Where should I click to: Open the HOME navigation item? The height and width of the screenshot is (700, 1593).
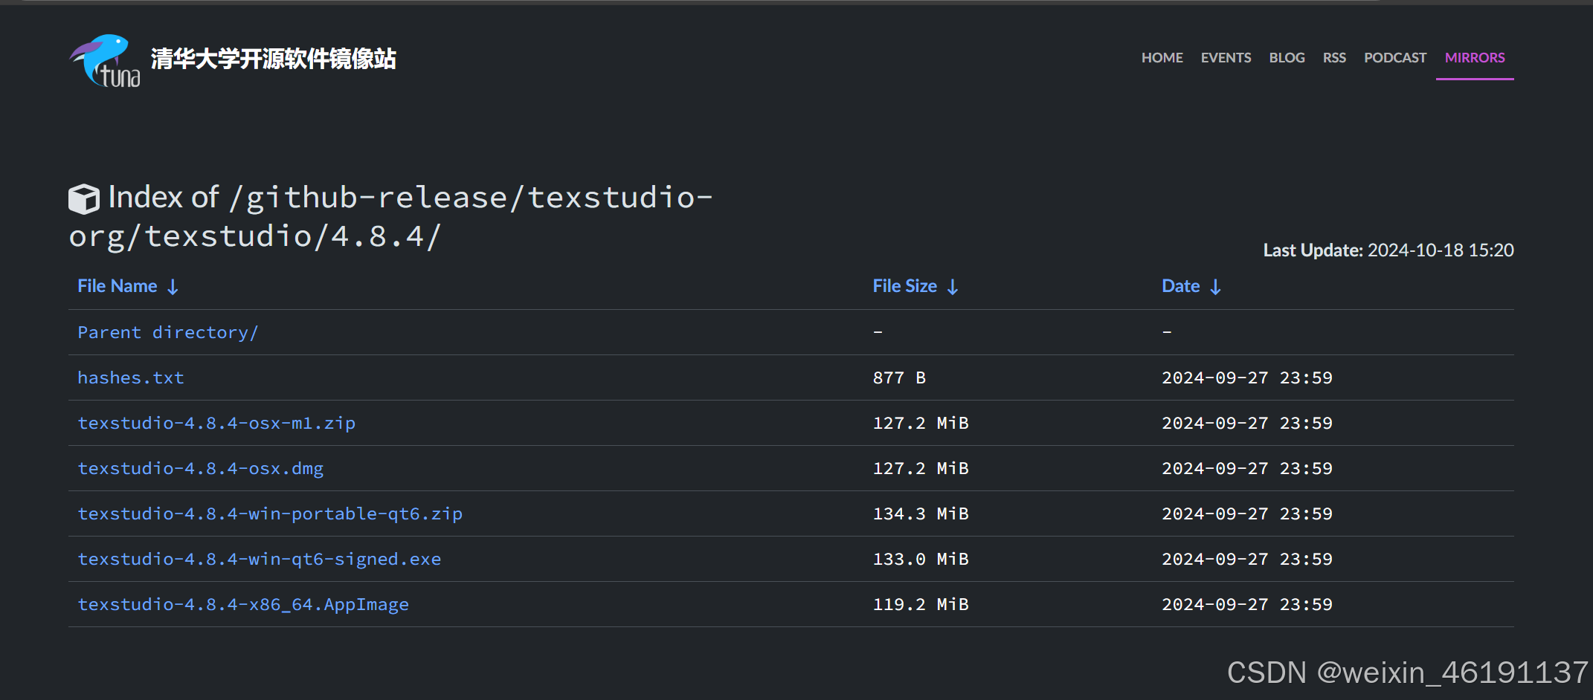[x=1162, y=57]
